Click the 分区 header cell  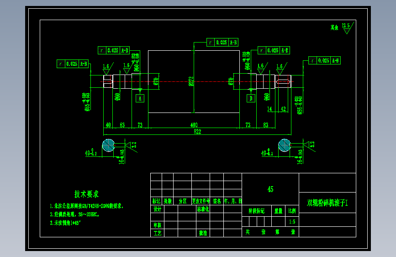click(182, 201)
